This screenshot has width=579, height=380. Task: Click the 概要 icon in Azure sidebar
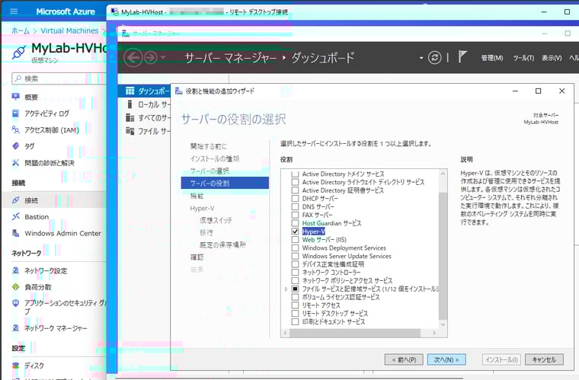[x=15, y=97]
